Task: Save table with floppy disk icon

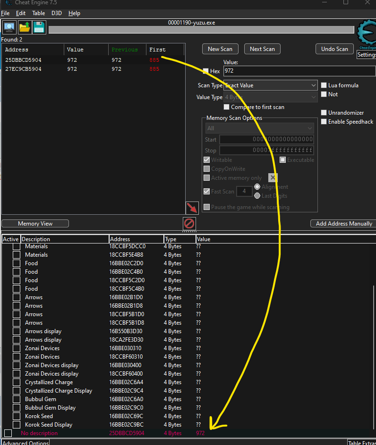Action: pyautogui.click(x=39, y=27)
